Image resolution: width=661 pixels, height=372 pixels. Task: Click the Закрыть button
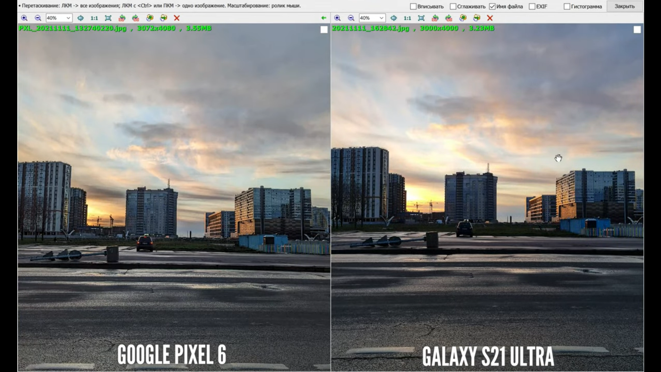coord(625,7)
